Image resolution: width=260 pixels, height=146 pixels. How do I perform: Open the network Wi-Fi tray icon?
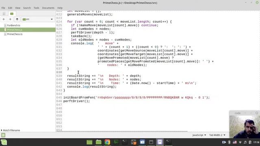point(240,142)
